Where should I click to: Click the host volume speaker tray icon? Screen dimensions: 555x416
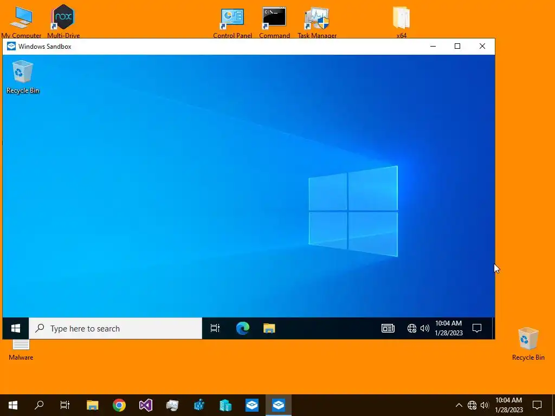coord(485,405)
